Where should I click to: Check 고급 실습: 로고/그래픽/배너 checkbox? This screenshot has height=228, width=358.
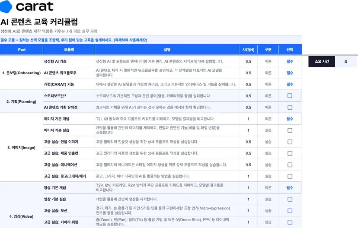[x=290, y=176]
